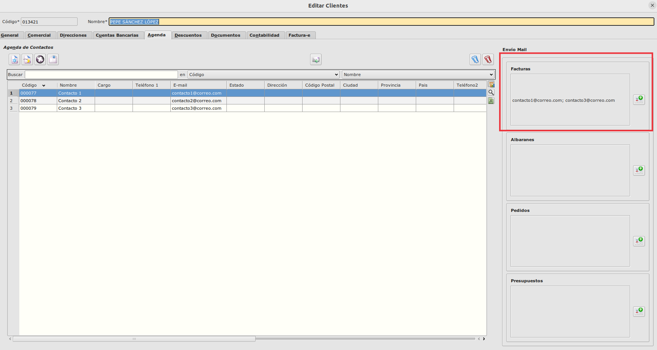Open the table columns configuration icon
Screen dimensions: 657x350
tap(491, 84)
